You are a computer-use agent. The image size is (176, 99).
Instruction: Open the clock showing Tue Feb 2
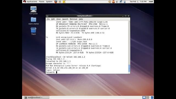coord(138,2)
